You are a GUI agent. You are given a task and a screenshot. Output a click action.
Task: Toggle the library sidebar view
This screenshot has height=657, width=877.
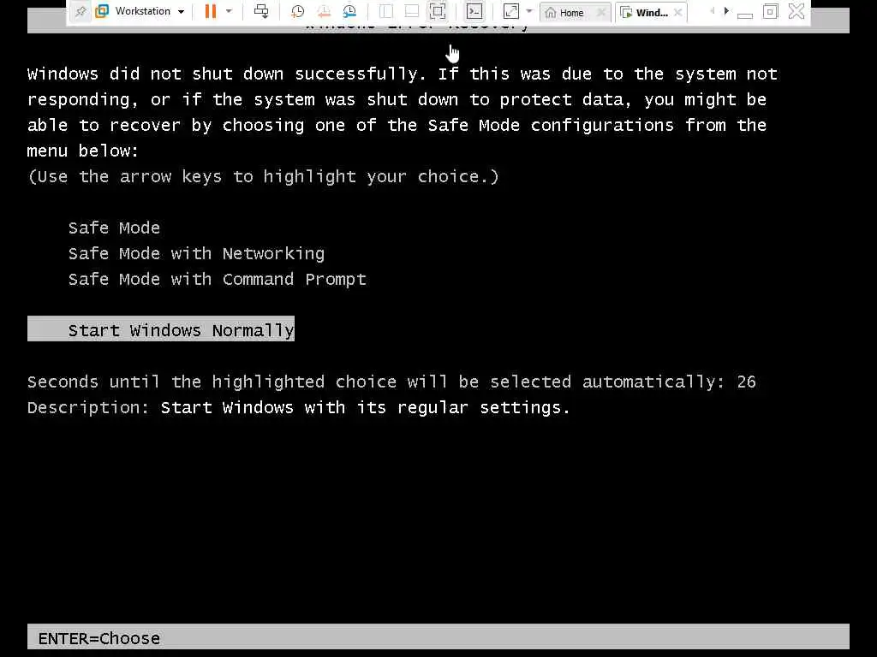click(386, 11)
